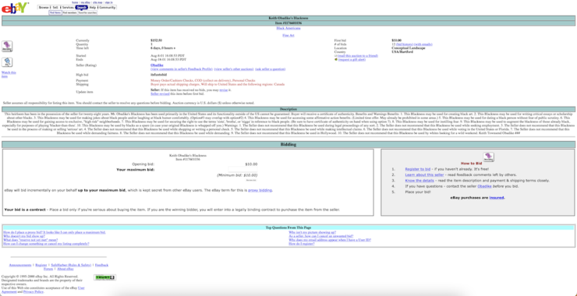Open the Find members sub-tab
Screen dimensions: 577x296
coord(69,12)
